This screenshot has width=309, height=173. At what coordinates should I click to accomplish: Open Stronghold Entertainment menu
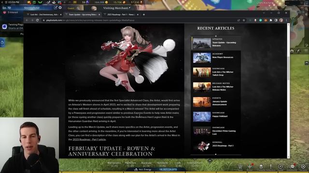195,164
